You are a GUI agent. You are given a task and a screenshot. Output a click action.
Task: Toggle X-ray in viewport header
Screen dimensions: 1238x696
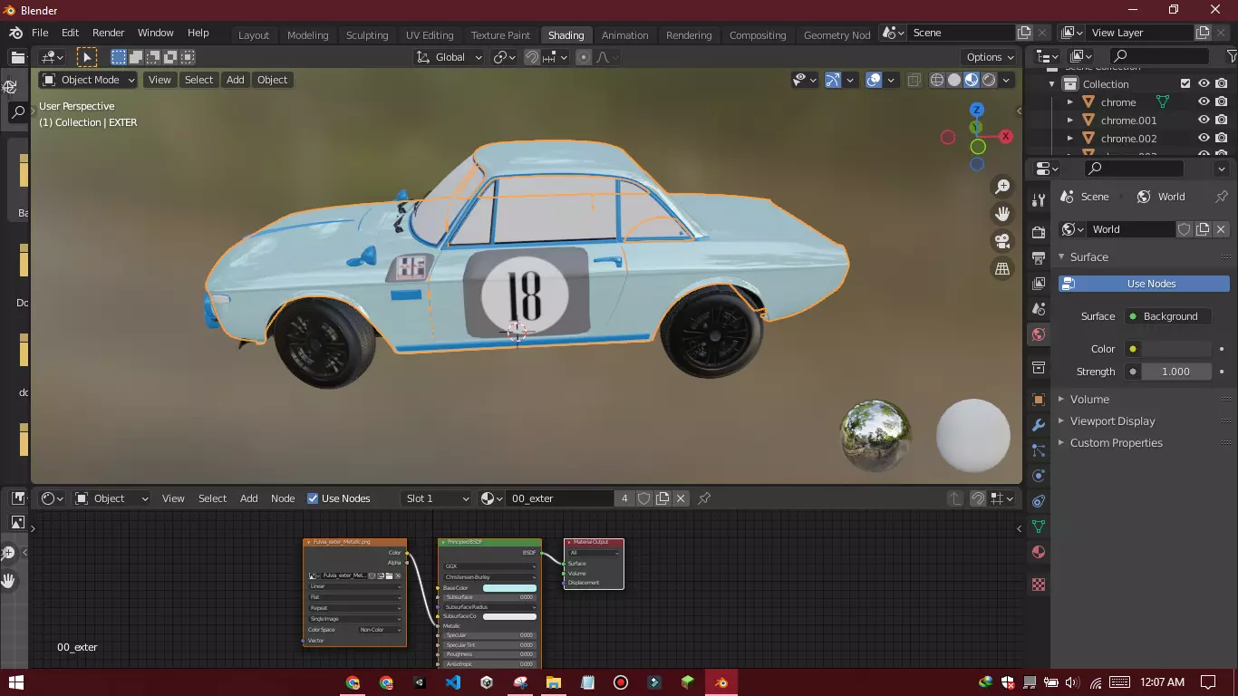(914, 80)
